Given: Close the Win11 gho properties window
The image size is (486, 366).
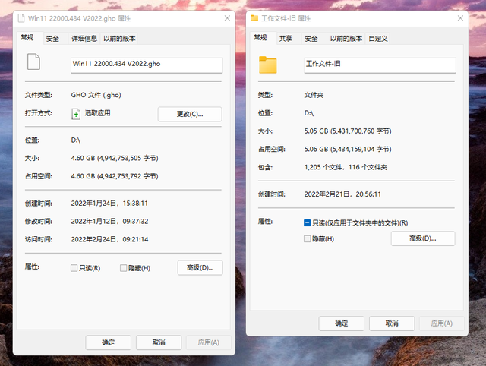Looking at the screenshot, I should [227, 18].
